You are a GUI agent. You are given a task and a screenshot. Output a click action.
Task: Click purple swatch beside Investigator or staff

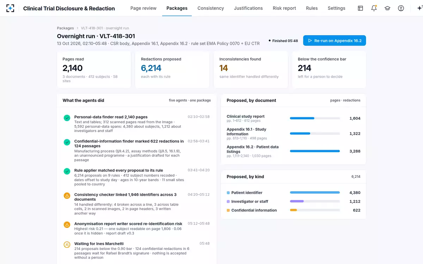point(228,202)
